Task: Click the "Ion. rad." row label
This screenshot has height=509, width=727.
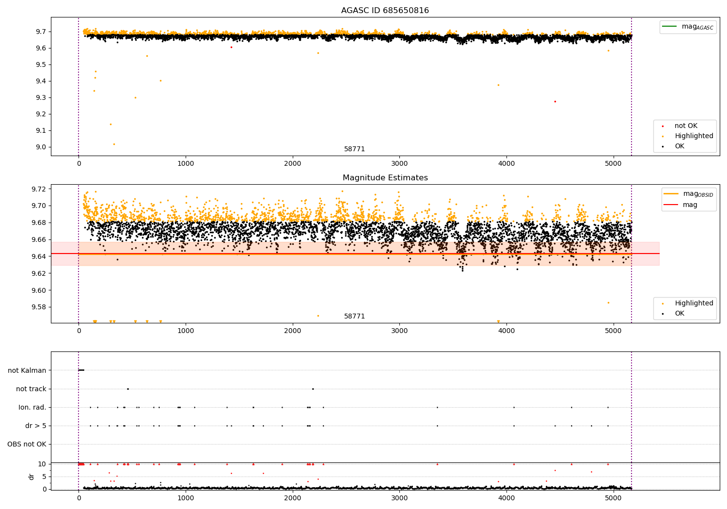Action: point(32,407)
